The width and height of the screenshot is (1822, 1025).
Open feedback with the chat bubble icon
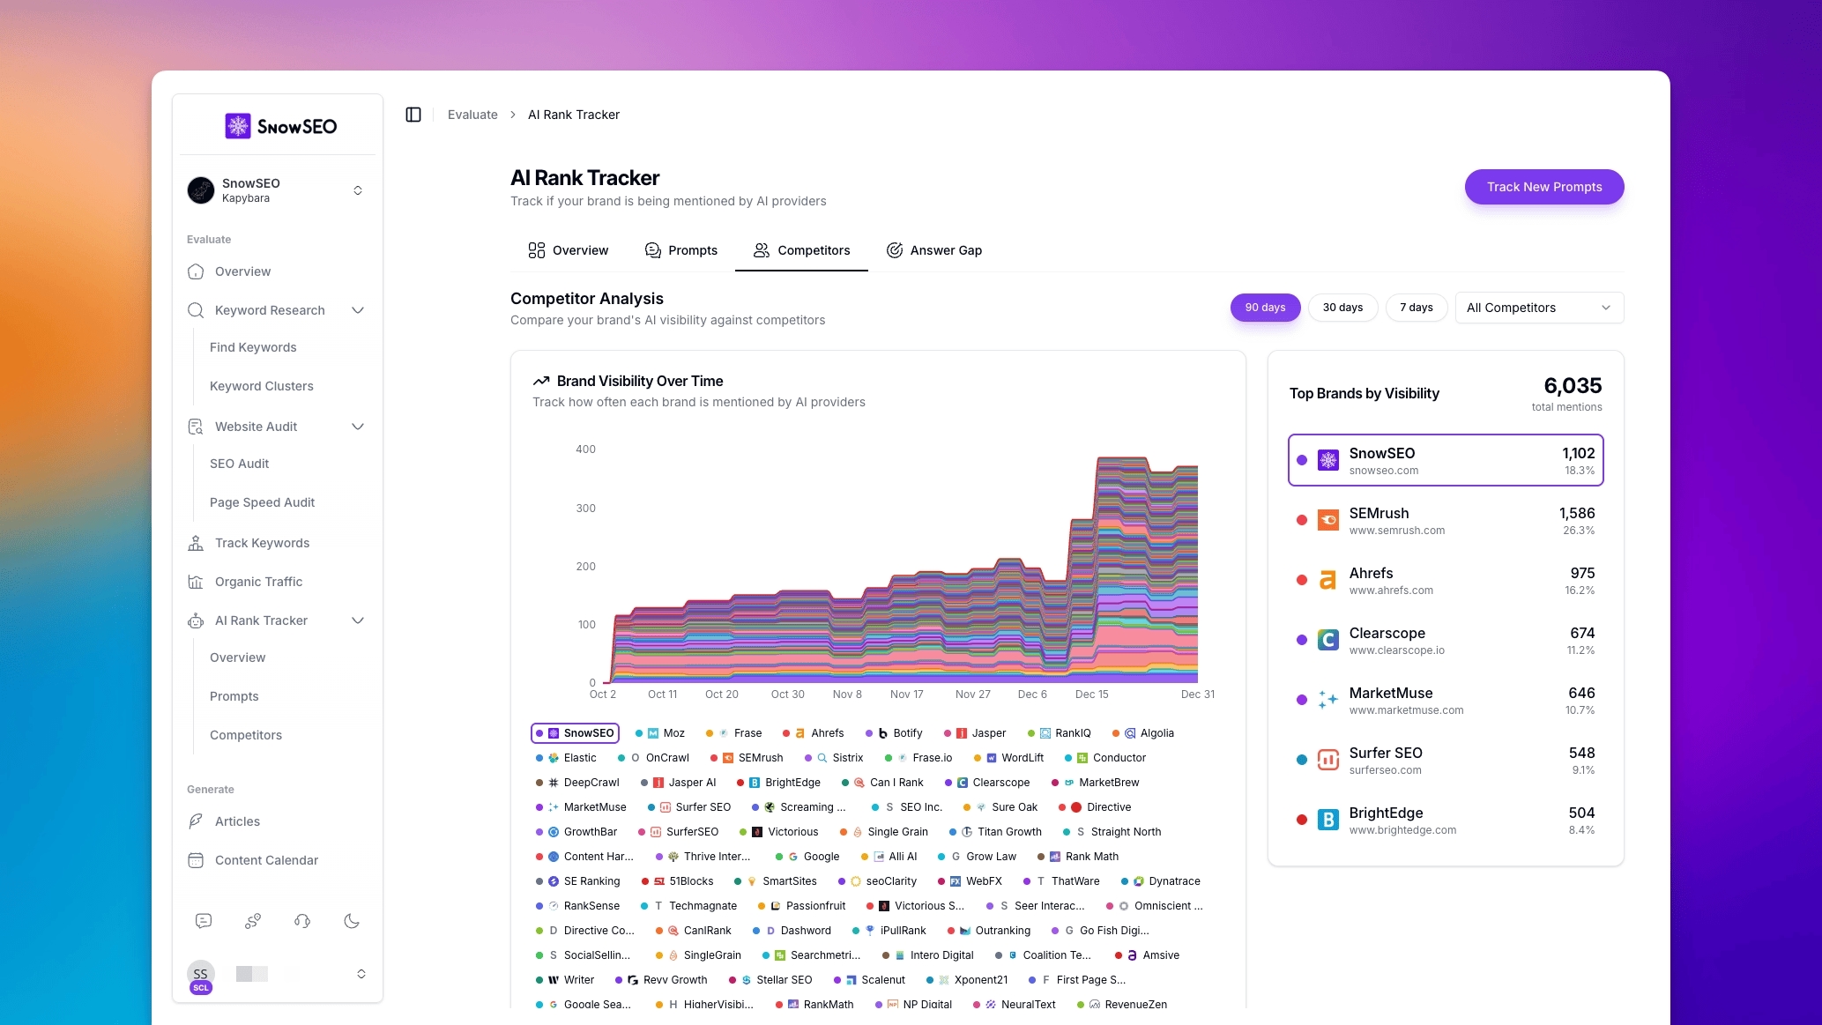pos(204,921)
